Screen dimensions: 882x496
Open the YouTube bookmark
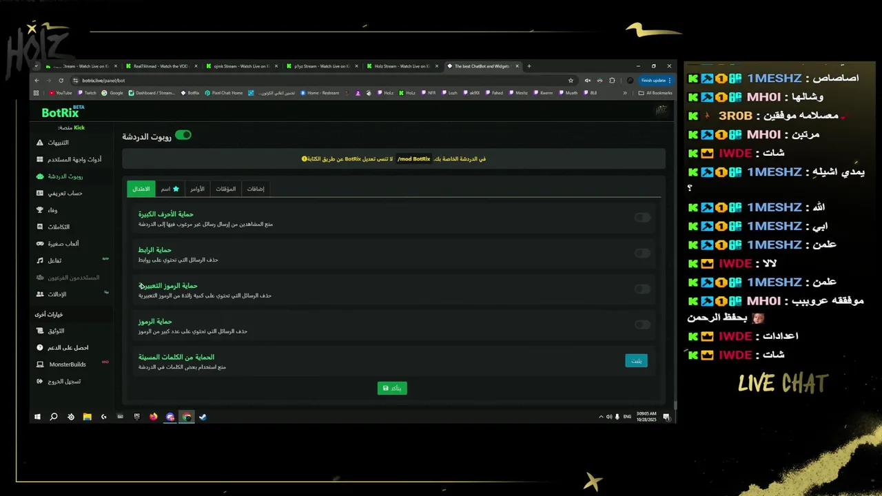(61, 93)
